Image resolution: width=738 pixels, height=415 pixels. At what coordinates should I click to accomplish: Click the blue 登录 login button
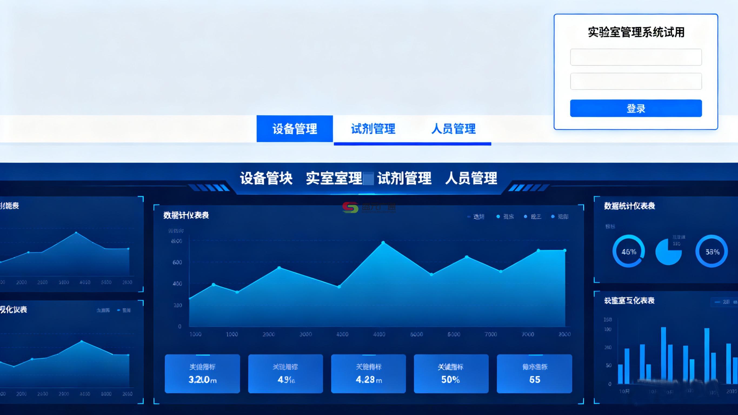pyautogui.click(x=636, y=108)
